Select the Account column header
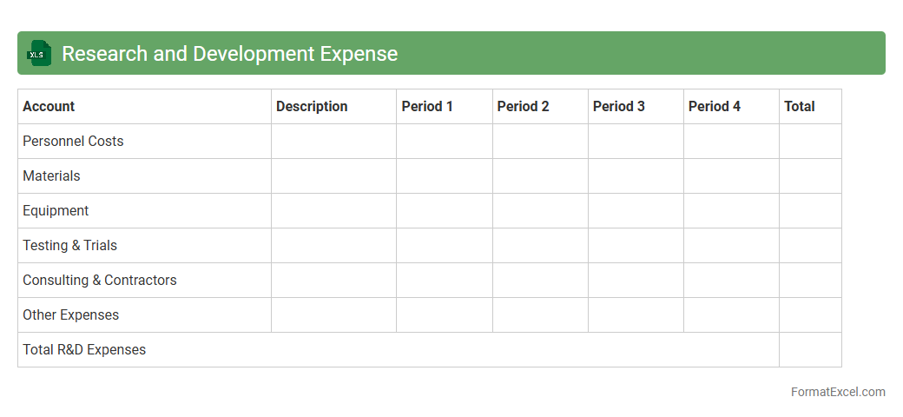This screenshot has width=903, height=417. click(49, 107)
